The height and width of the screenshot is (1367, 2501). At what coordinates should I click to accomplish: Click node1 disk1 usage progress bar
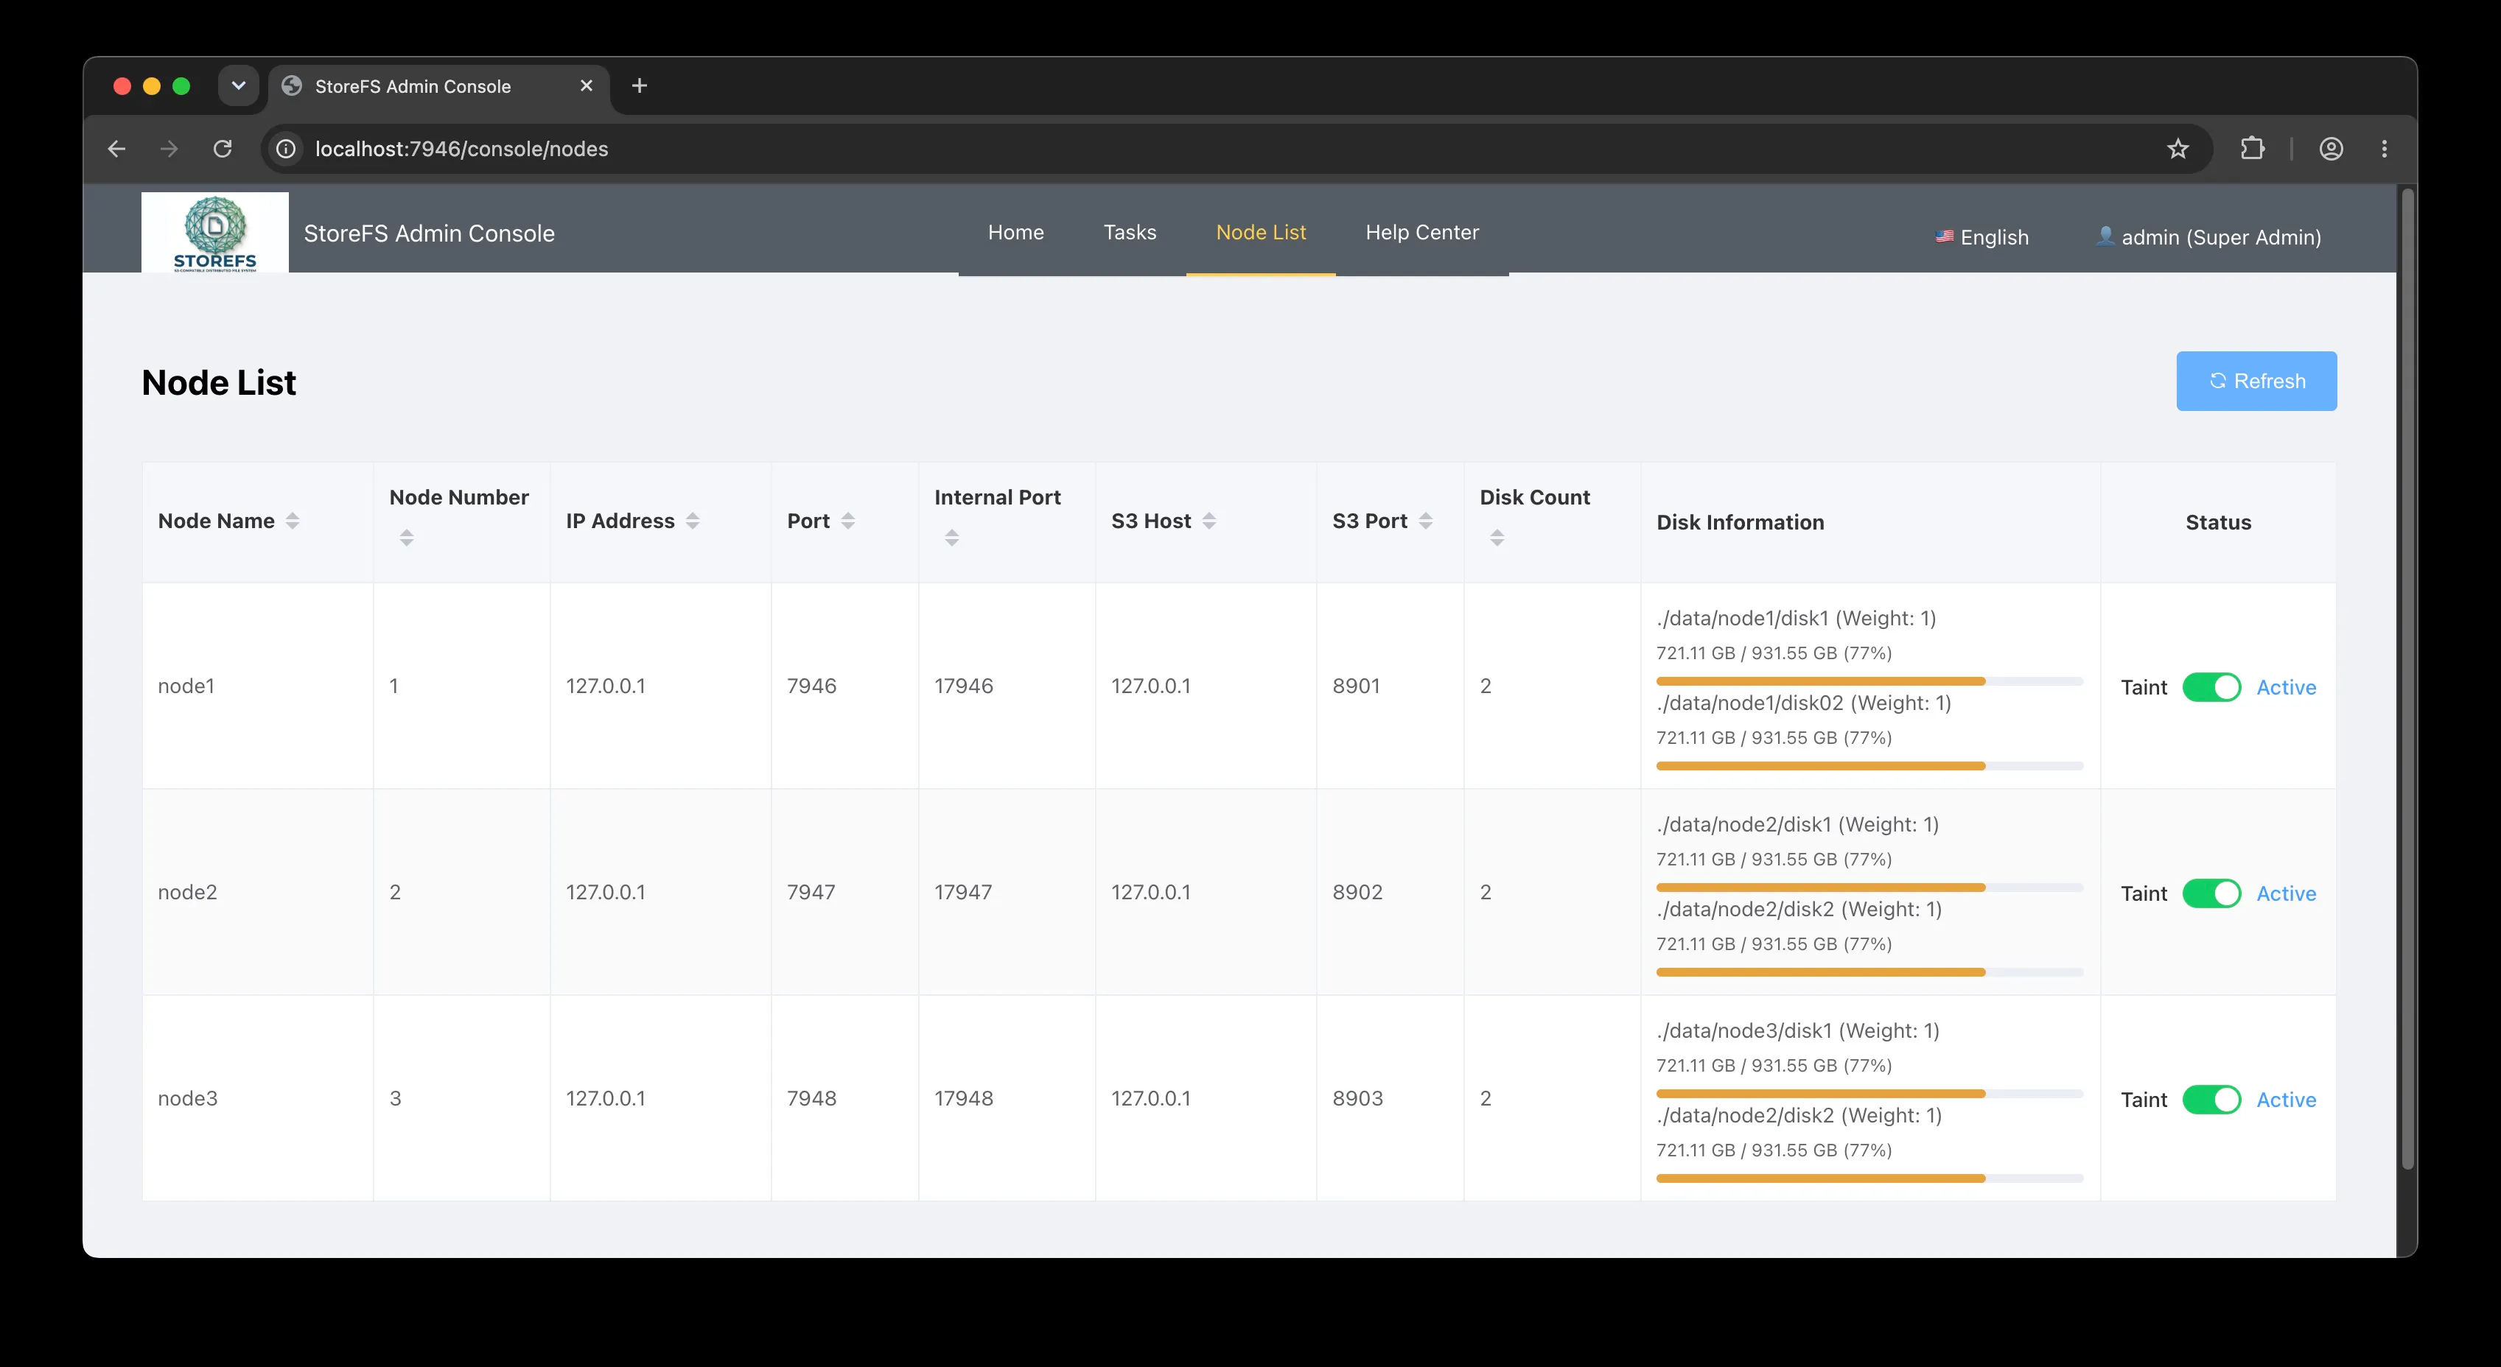point(1869,681)
